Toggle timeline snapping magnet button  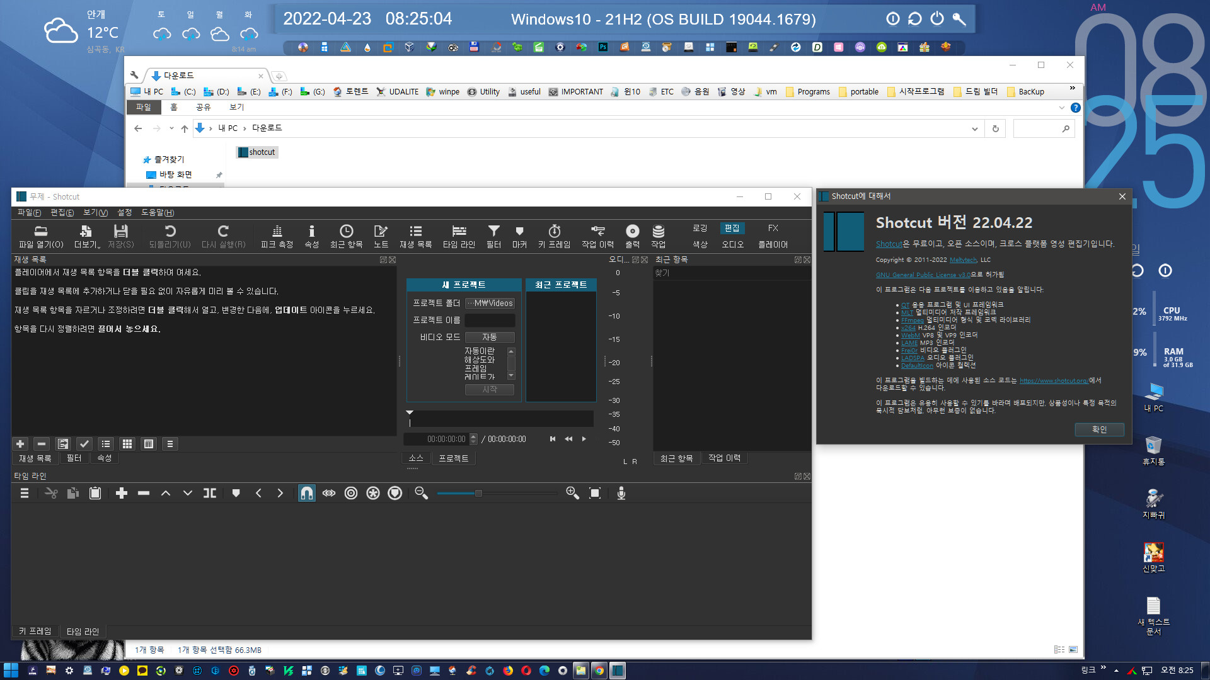307,493
